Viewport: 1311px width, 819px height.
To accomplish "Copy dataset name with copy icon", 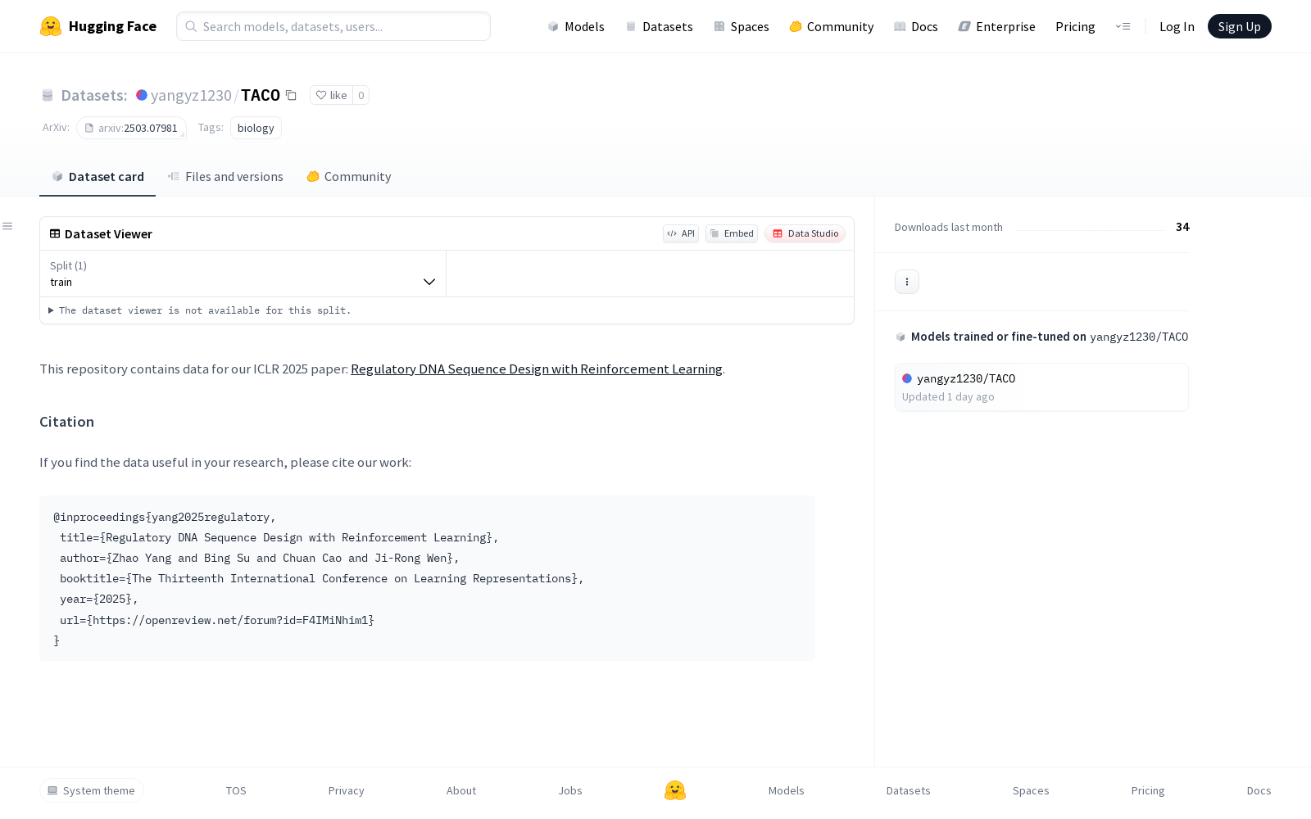I will 291,95.
